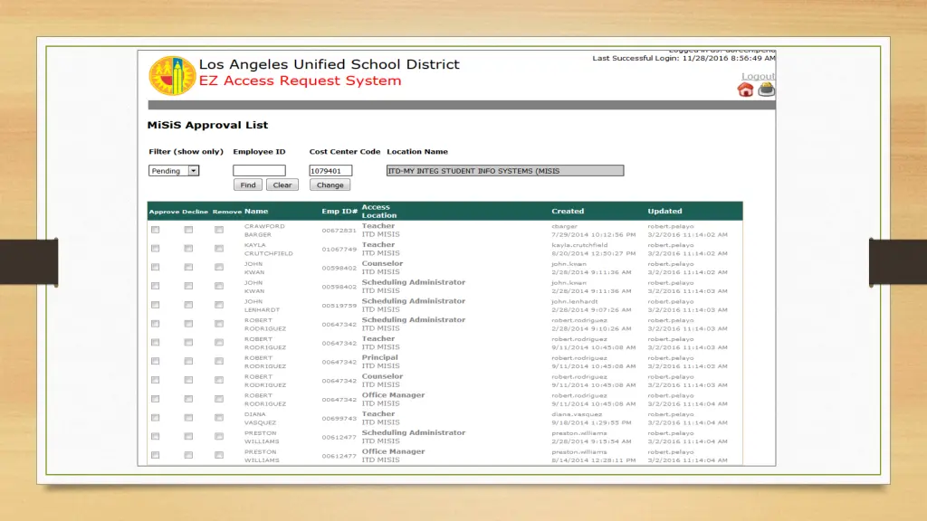Open the Pending filter dropdown

click(173, 171)
